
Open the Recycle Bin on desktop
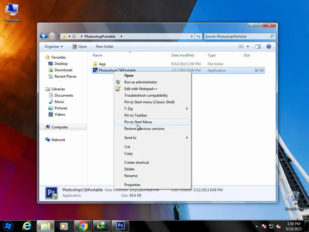coord(294,200)
